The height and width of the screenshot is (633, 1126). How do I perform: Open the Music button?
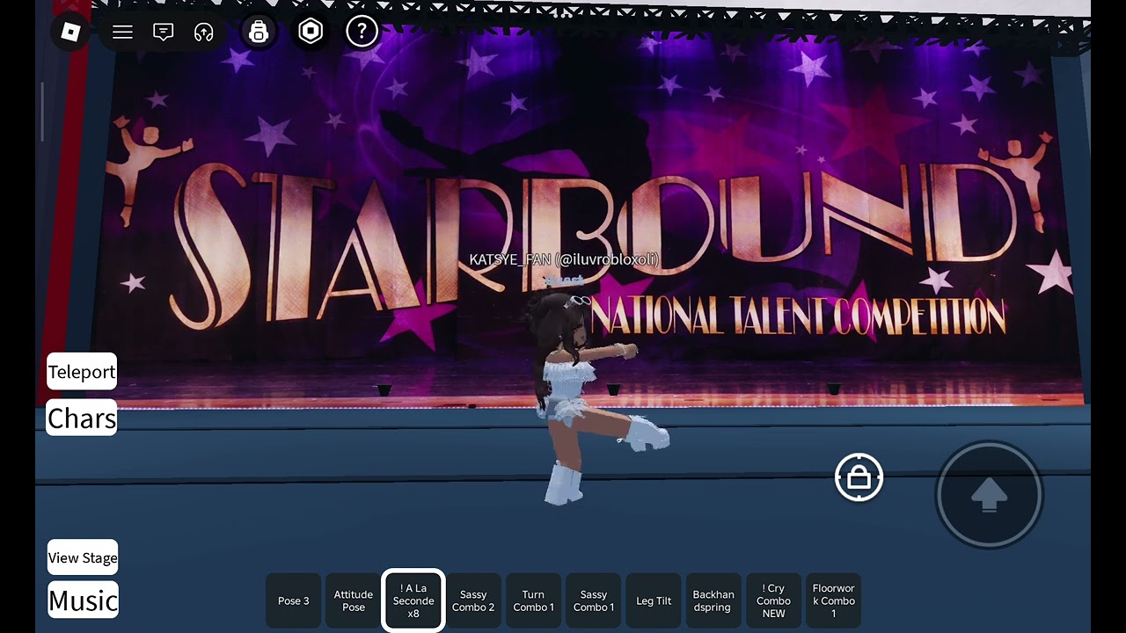83,600
